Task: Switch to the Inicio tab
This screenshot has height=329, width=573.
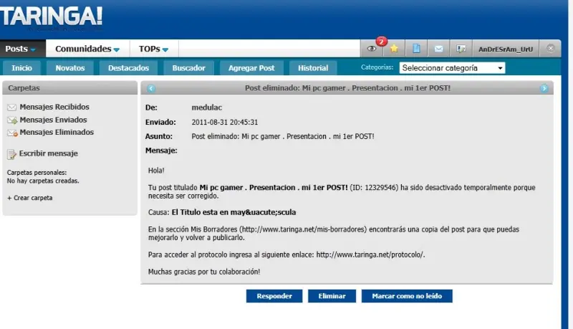Action: pos(21,68)
